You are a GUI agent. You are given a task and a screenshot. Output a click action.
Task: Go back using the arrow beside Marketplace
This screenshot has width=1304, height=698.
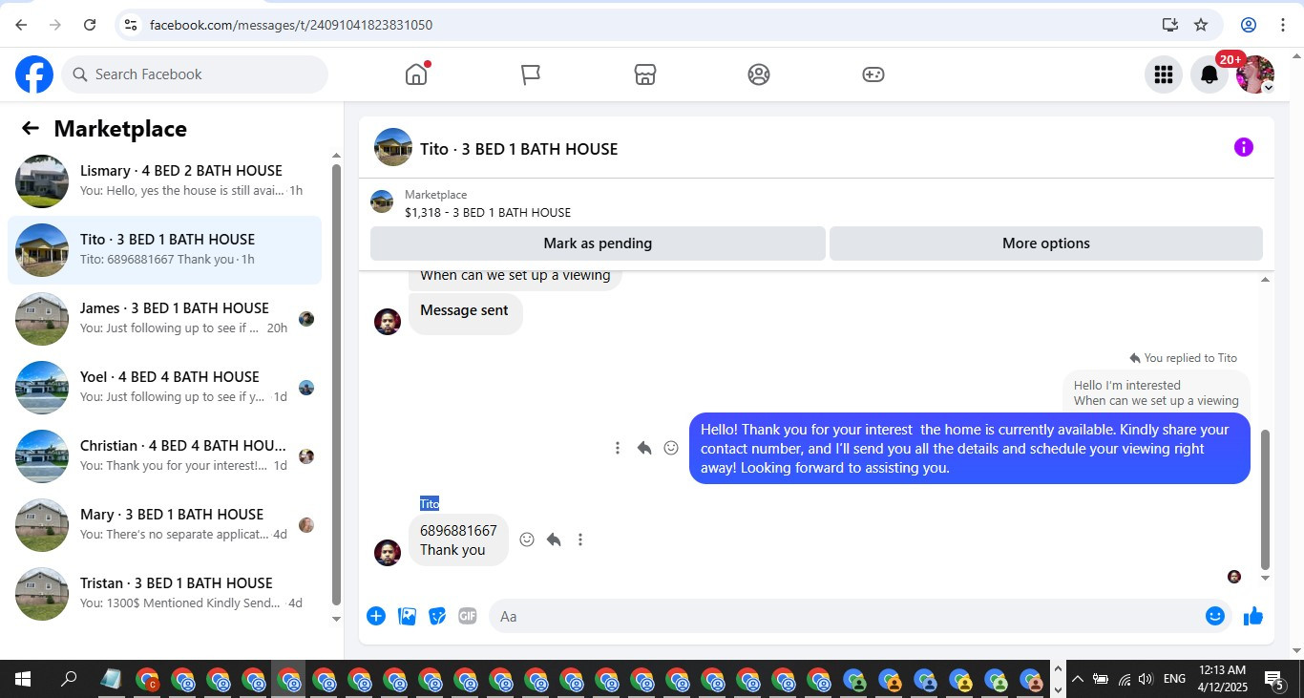pos(31,129)
